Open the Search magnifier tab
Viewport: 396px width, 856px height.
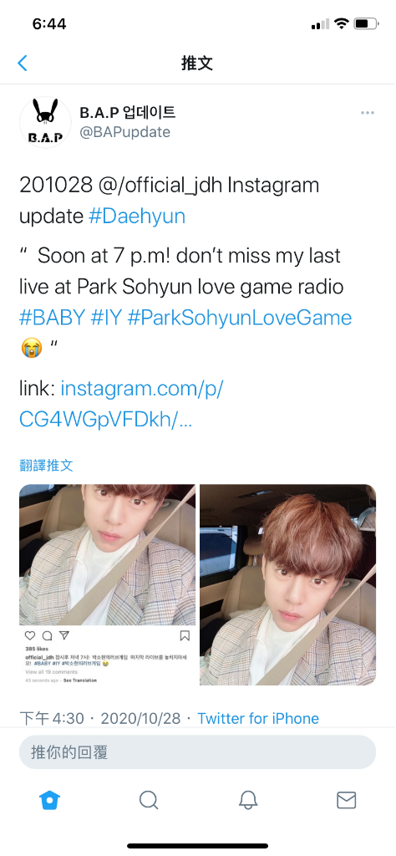tap(149, 800)
